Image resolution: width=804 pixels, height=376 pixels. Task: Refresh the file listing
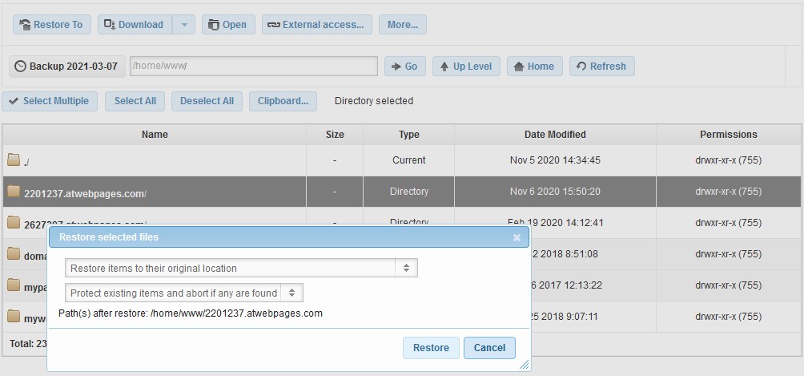tap(601, 67)
